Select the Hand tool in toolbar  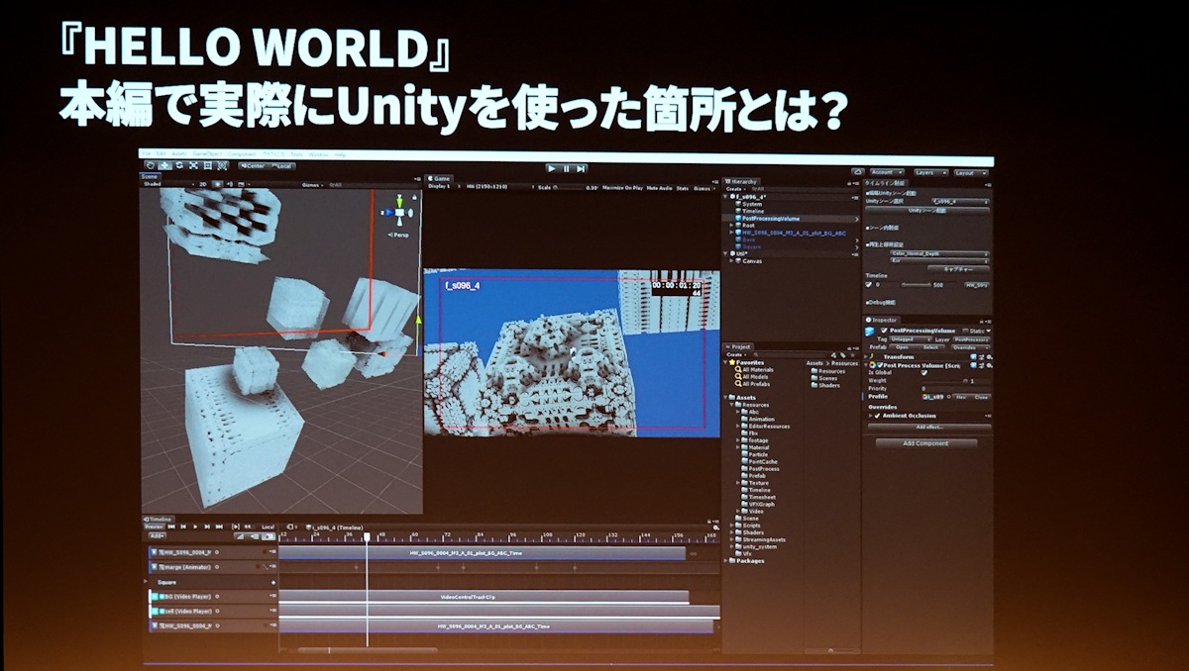click(x=150, y=165)
